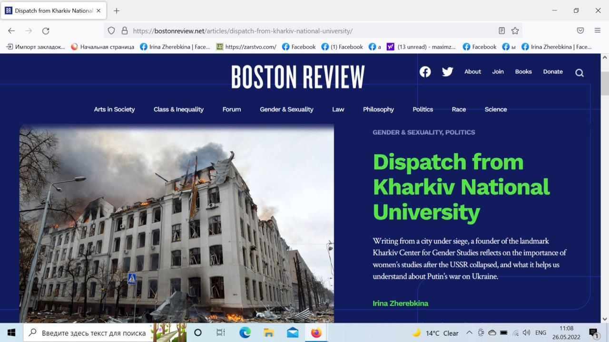Open author Irina Zherebkina's page
The image size is (609, 342).
[x=400, y=303]
